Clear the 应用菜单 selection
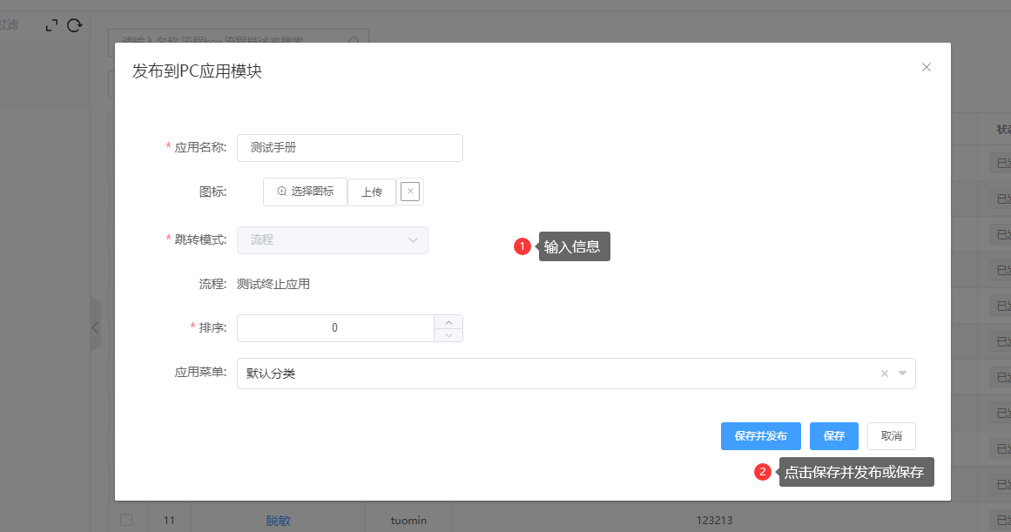 884,374
